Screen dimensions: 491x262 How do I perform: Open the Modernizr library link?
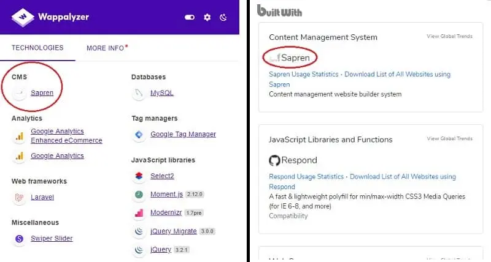166,212
